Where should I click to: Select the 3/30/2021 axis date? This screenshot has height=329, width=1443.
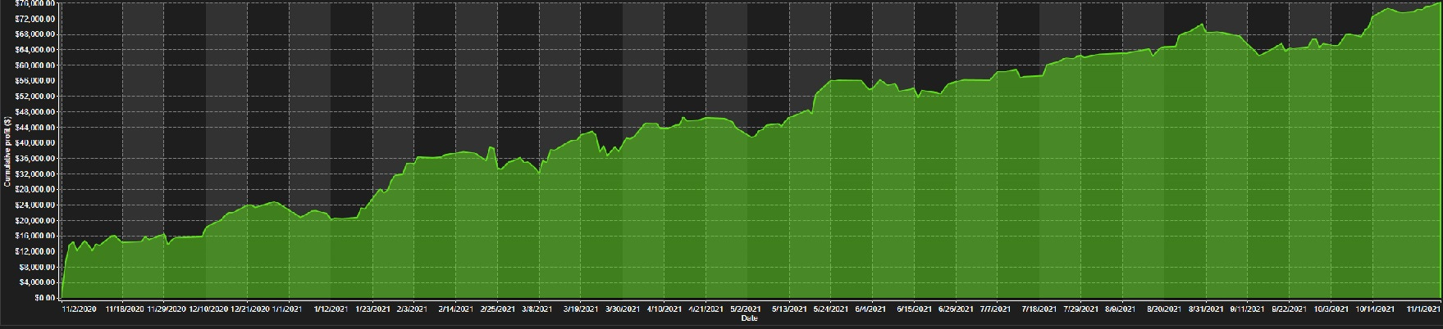[x=622, y=310]
